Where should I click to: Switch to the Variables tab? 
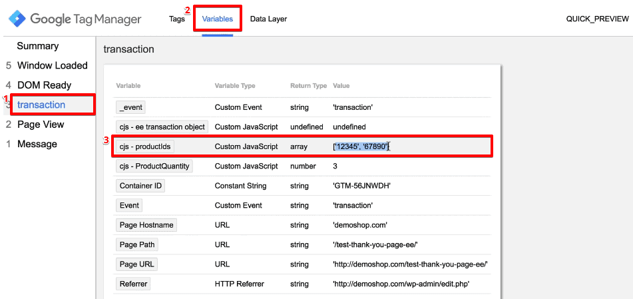[218, 19]
